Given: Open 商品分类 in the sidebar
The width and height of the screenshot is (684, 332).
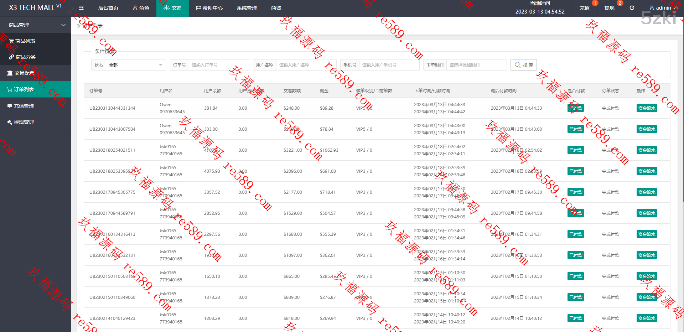Looking at the screenshot, I should [x=25, y=57].
